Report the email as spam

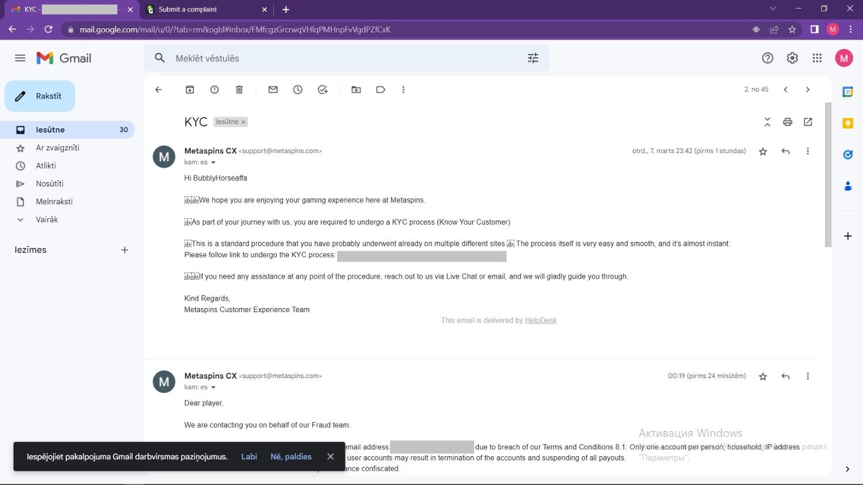[215, 90]
